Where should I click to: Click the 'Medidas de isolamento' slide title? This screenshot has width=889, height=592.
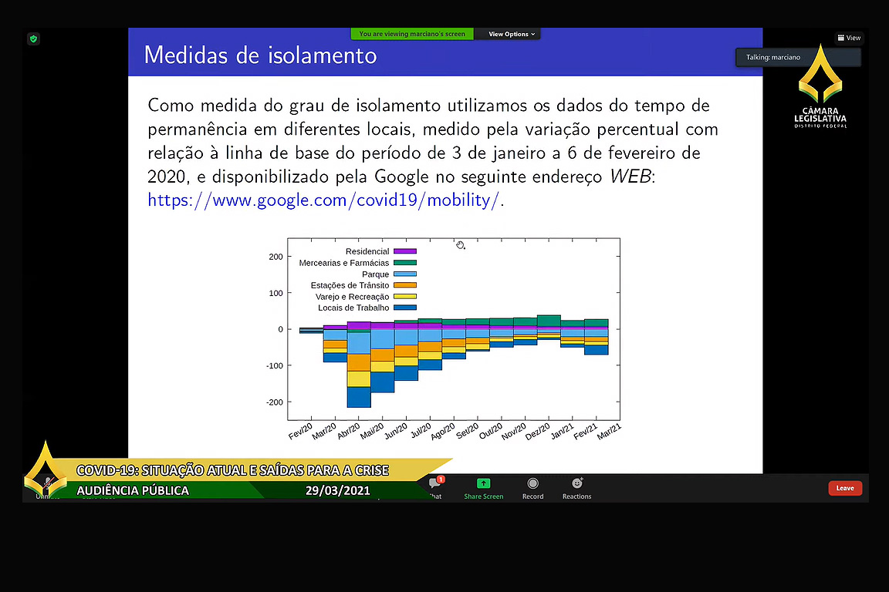[260, 55]
